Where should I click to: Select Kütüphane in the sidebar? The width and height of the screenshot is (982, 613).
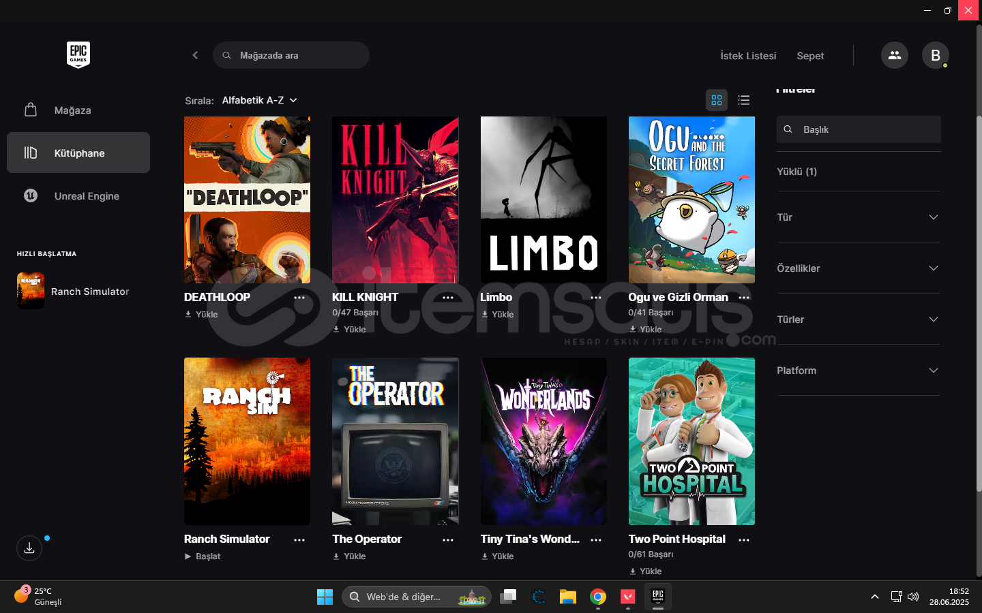point(78,153)
